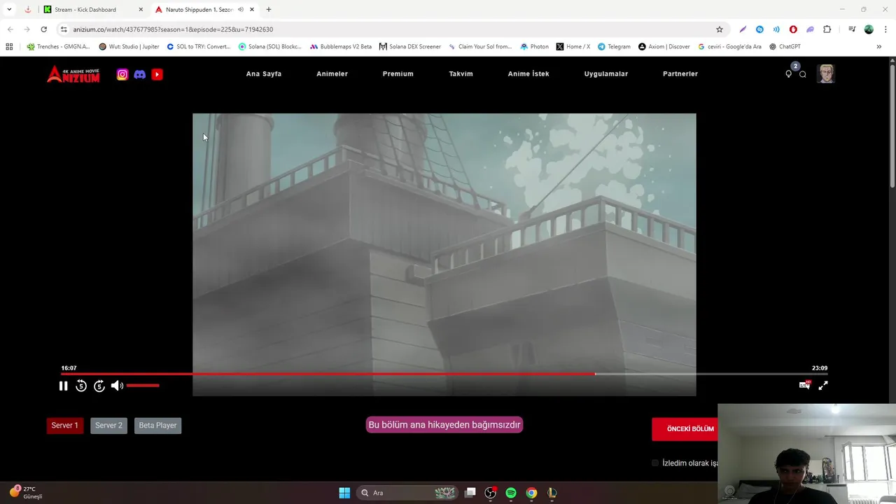Rewind the video 5 seconds
The image size is (896, 504).
coord(81,386)
